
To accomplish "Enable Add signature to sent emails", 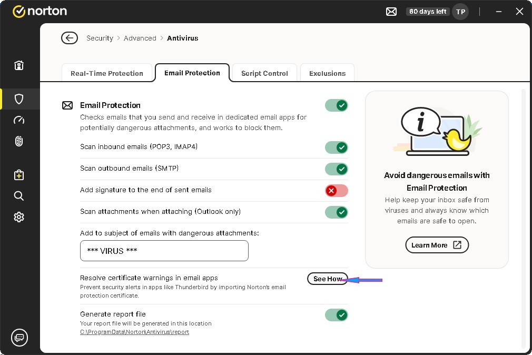I will coord(337,191).
